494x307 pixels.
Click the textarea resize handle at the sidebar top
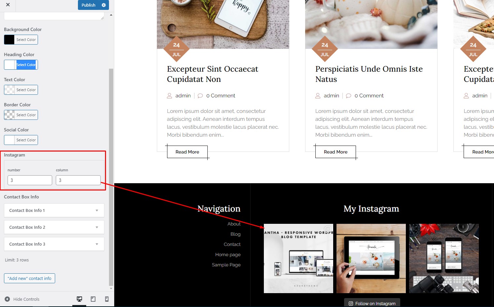(102, 18)
